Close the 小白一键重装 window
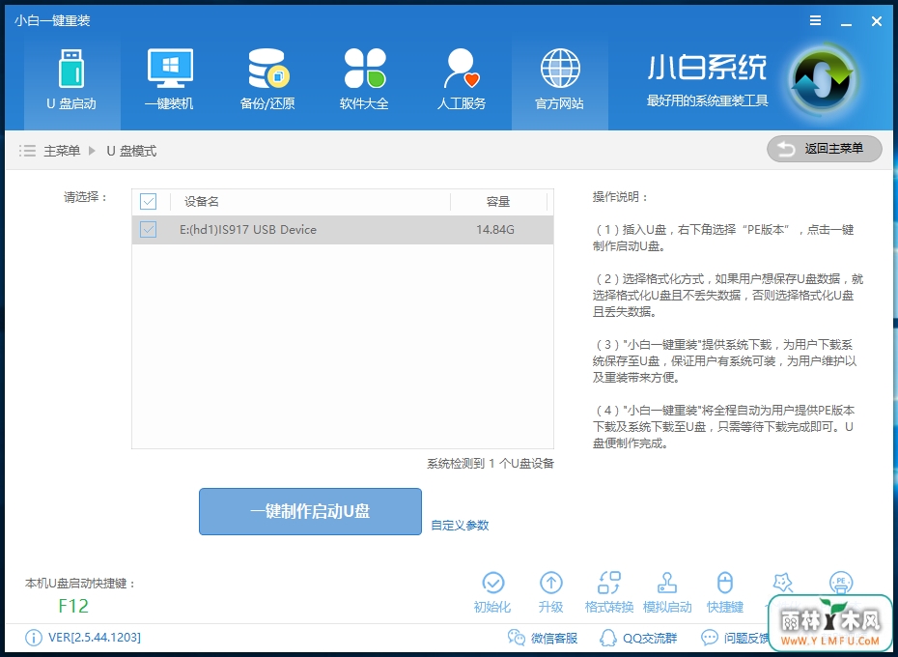Image resolution: width=898 pixels, height=657 pixels. click(x=876, y=21)
